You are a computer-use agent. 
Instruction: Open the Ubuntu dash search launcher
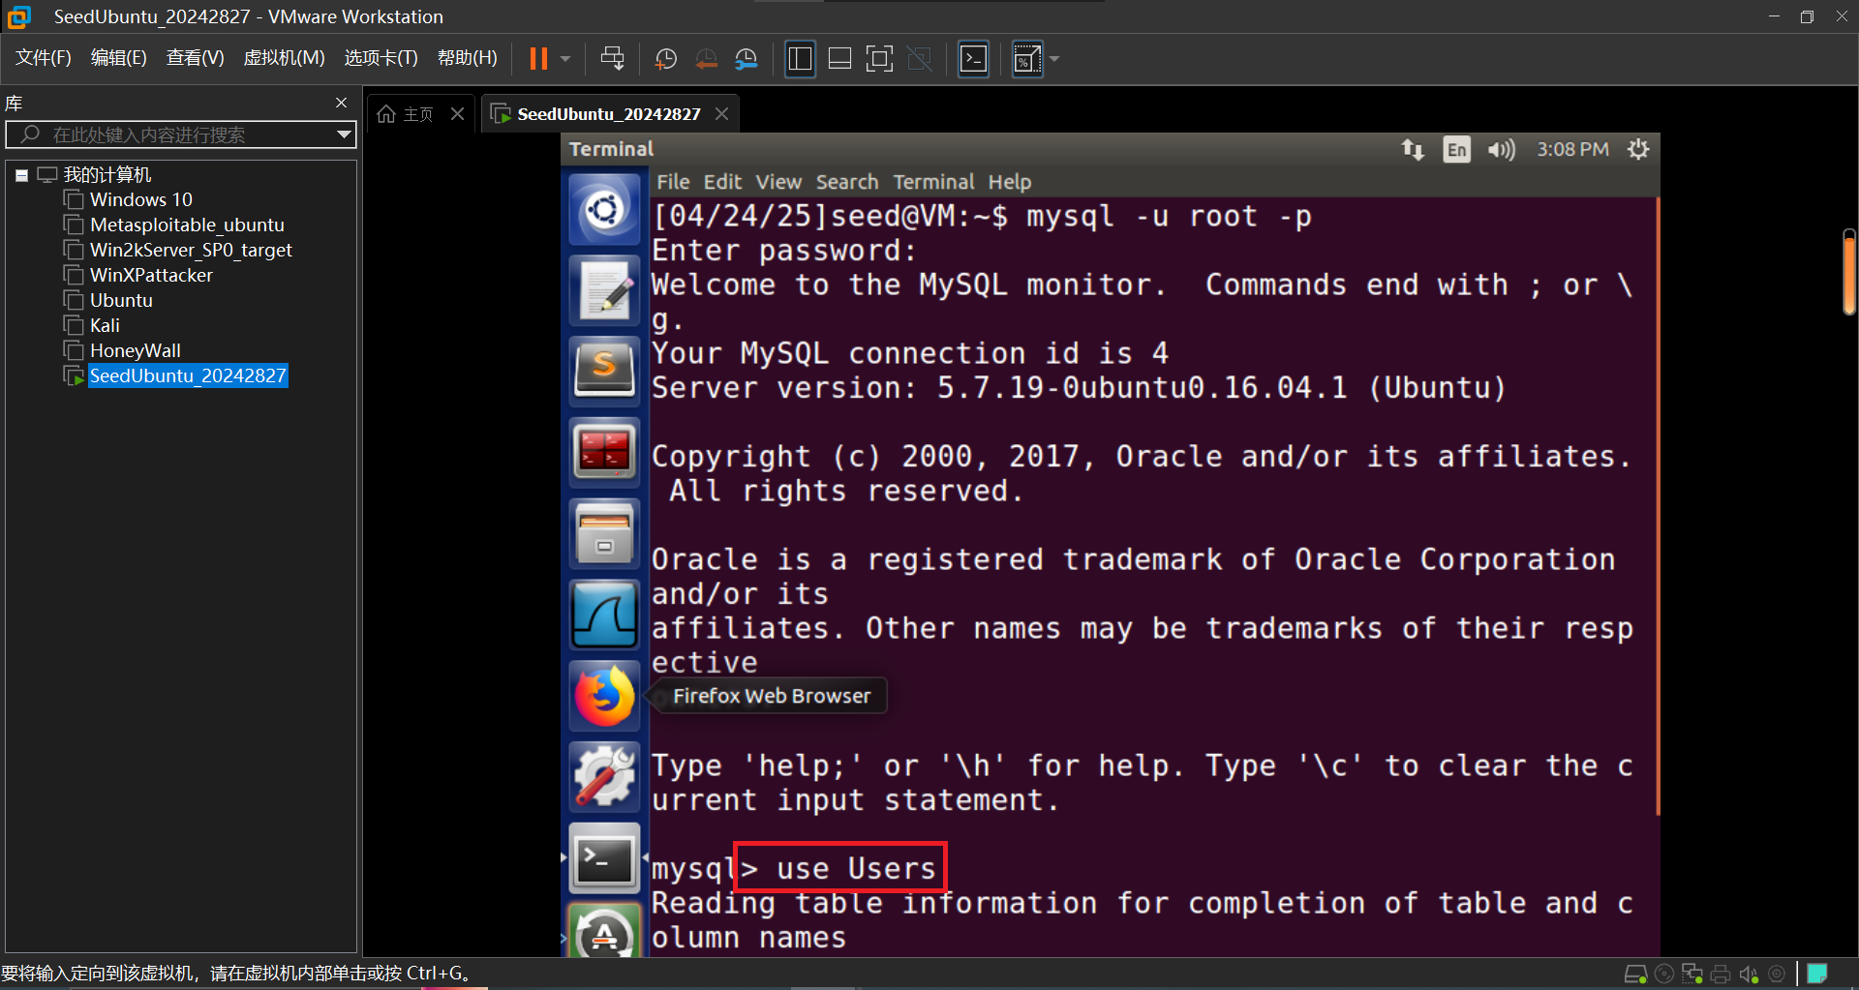(x=604, y=209)
